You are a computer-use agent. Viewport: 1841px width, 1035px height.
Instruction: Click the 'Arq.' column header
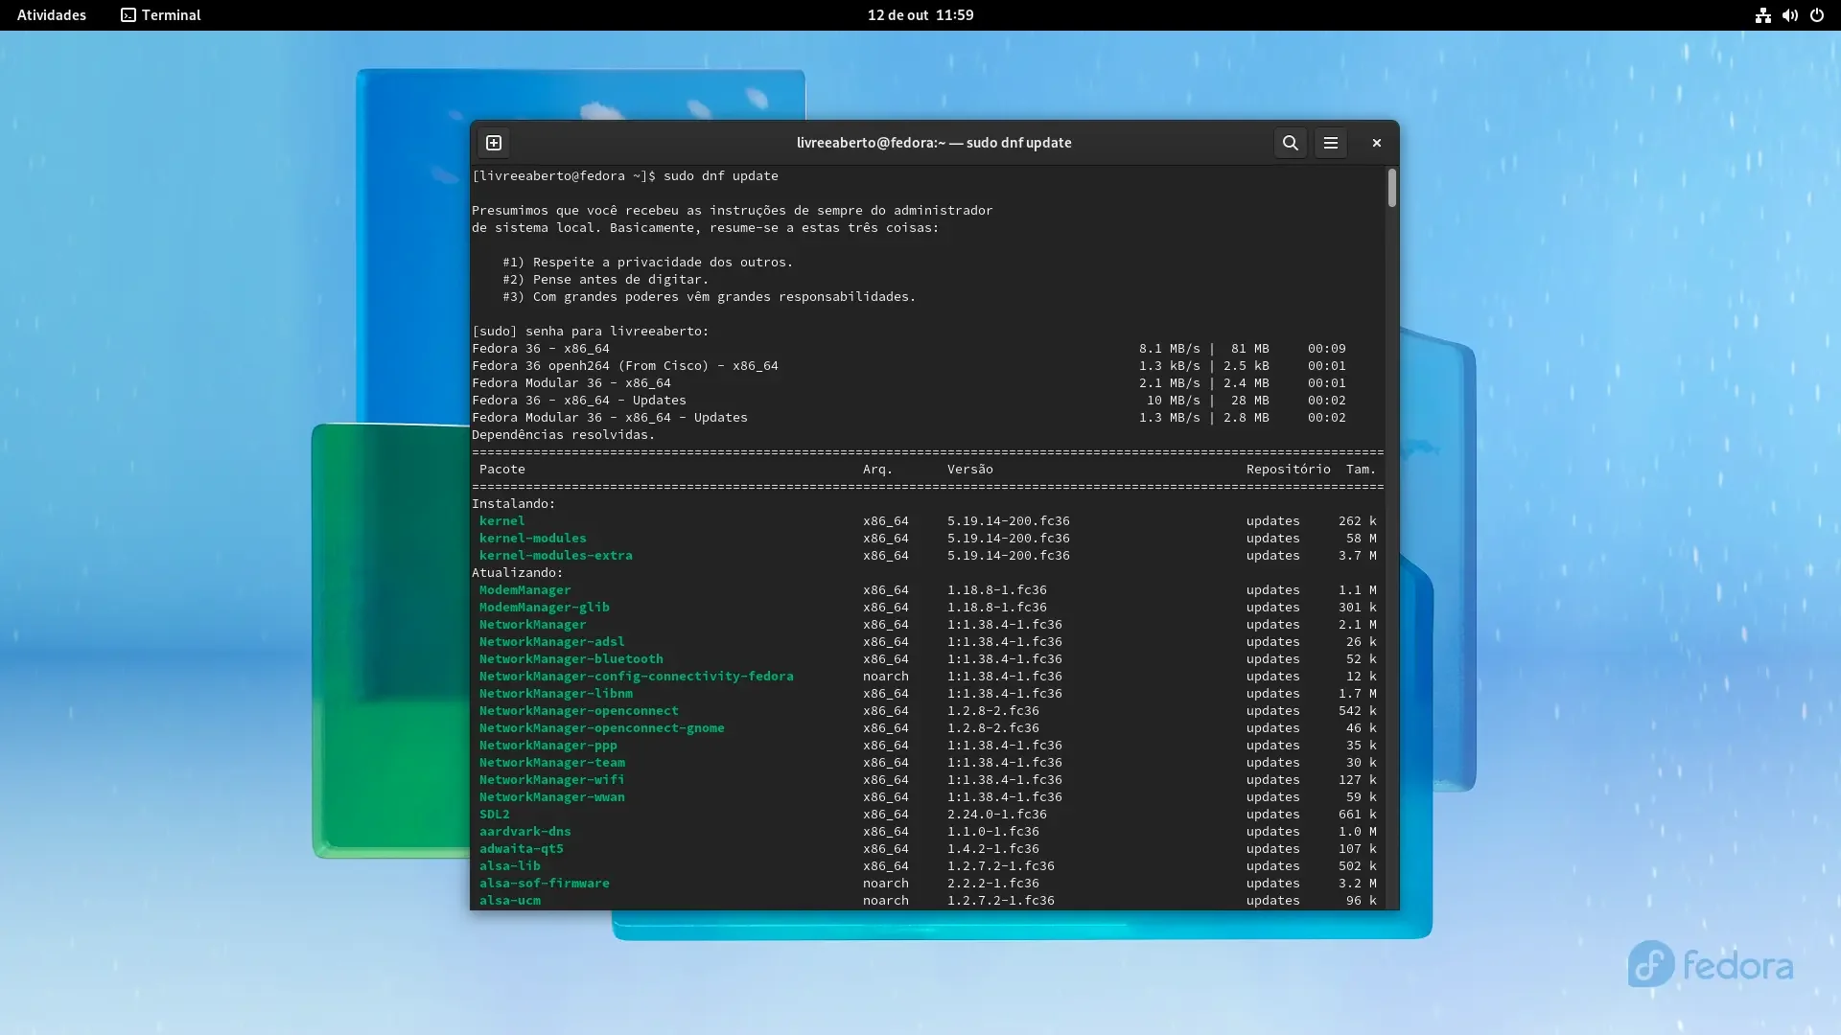pyautogui.click(x=878, y=470)
